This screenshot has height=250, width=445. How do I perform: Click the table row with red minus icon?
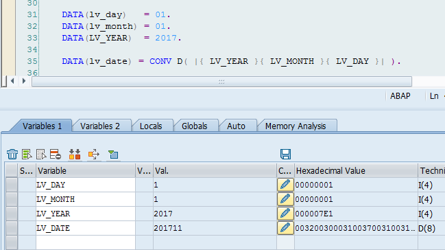tap(56, 155)
